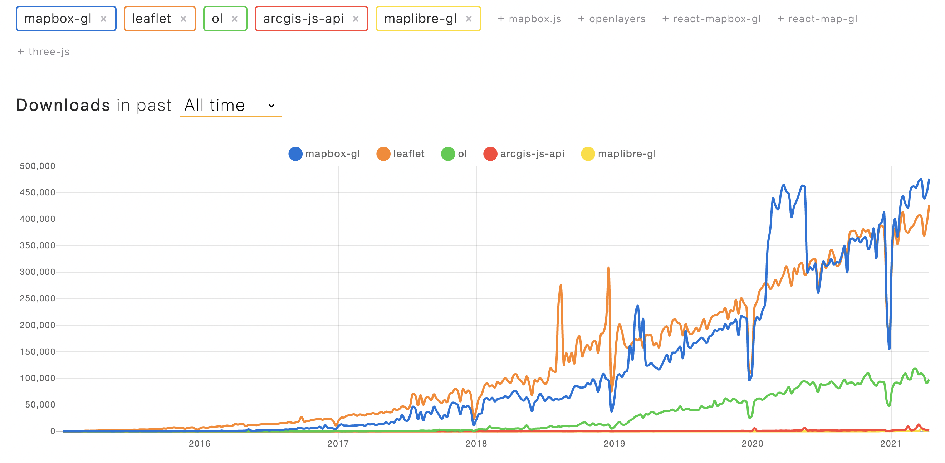
Task: Add the mapbox.js suggested package
Action: [x=529, y=19]
